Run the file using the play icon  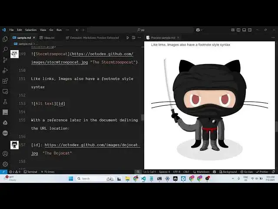[128, 38]
